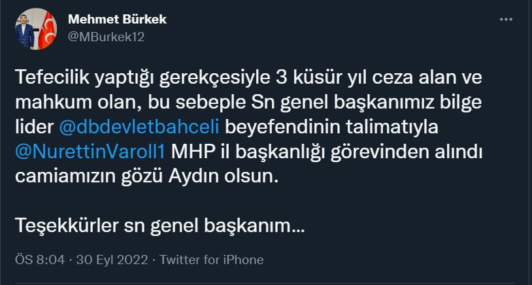Open the Twitter for iPhone source label
This screenshot has width=532, height=285.
pyautogui.click(x=212, y=260)
